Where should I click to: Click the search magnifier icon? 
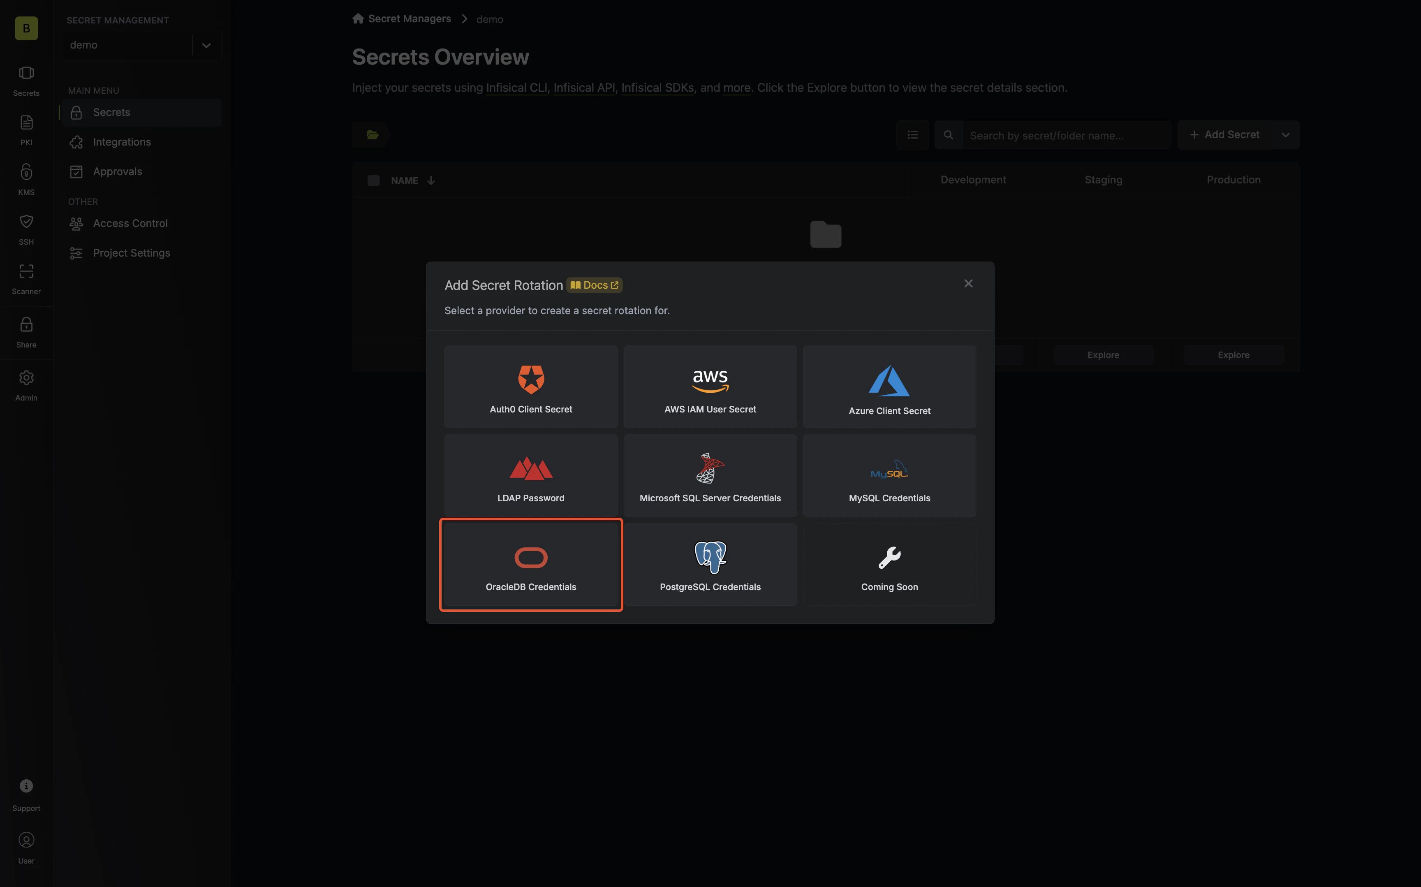pos(948,135)
